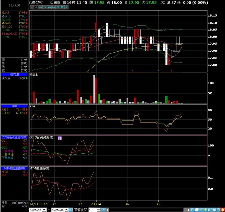Select the pointer cursor tool icon
This screenshot has height=212, width=225.
point(192,210)
